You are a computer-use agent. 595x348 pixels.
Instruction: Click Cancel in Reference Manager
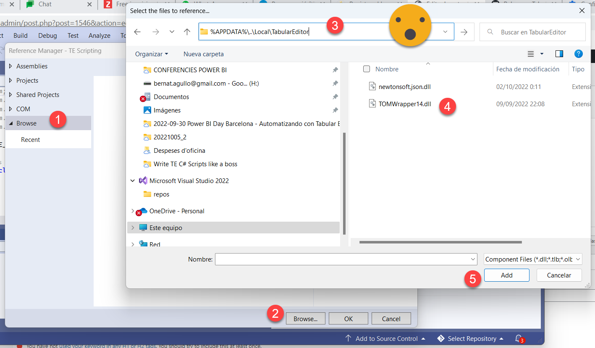click(391, 319)
